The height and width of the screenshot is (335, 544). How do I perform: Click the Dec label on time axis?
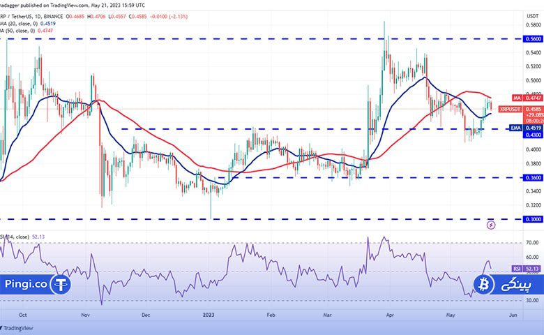coord(146,315)
